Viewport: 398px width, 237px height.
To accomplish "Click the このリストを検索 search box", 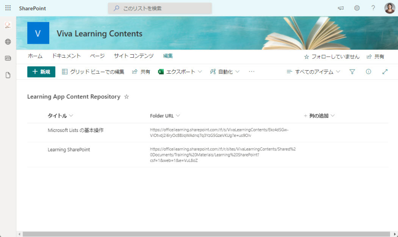I will tap(160, 8).
